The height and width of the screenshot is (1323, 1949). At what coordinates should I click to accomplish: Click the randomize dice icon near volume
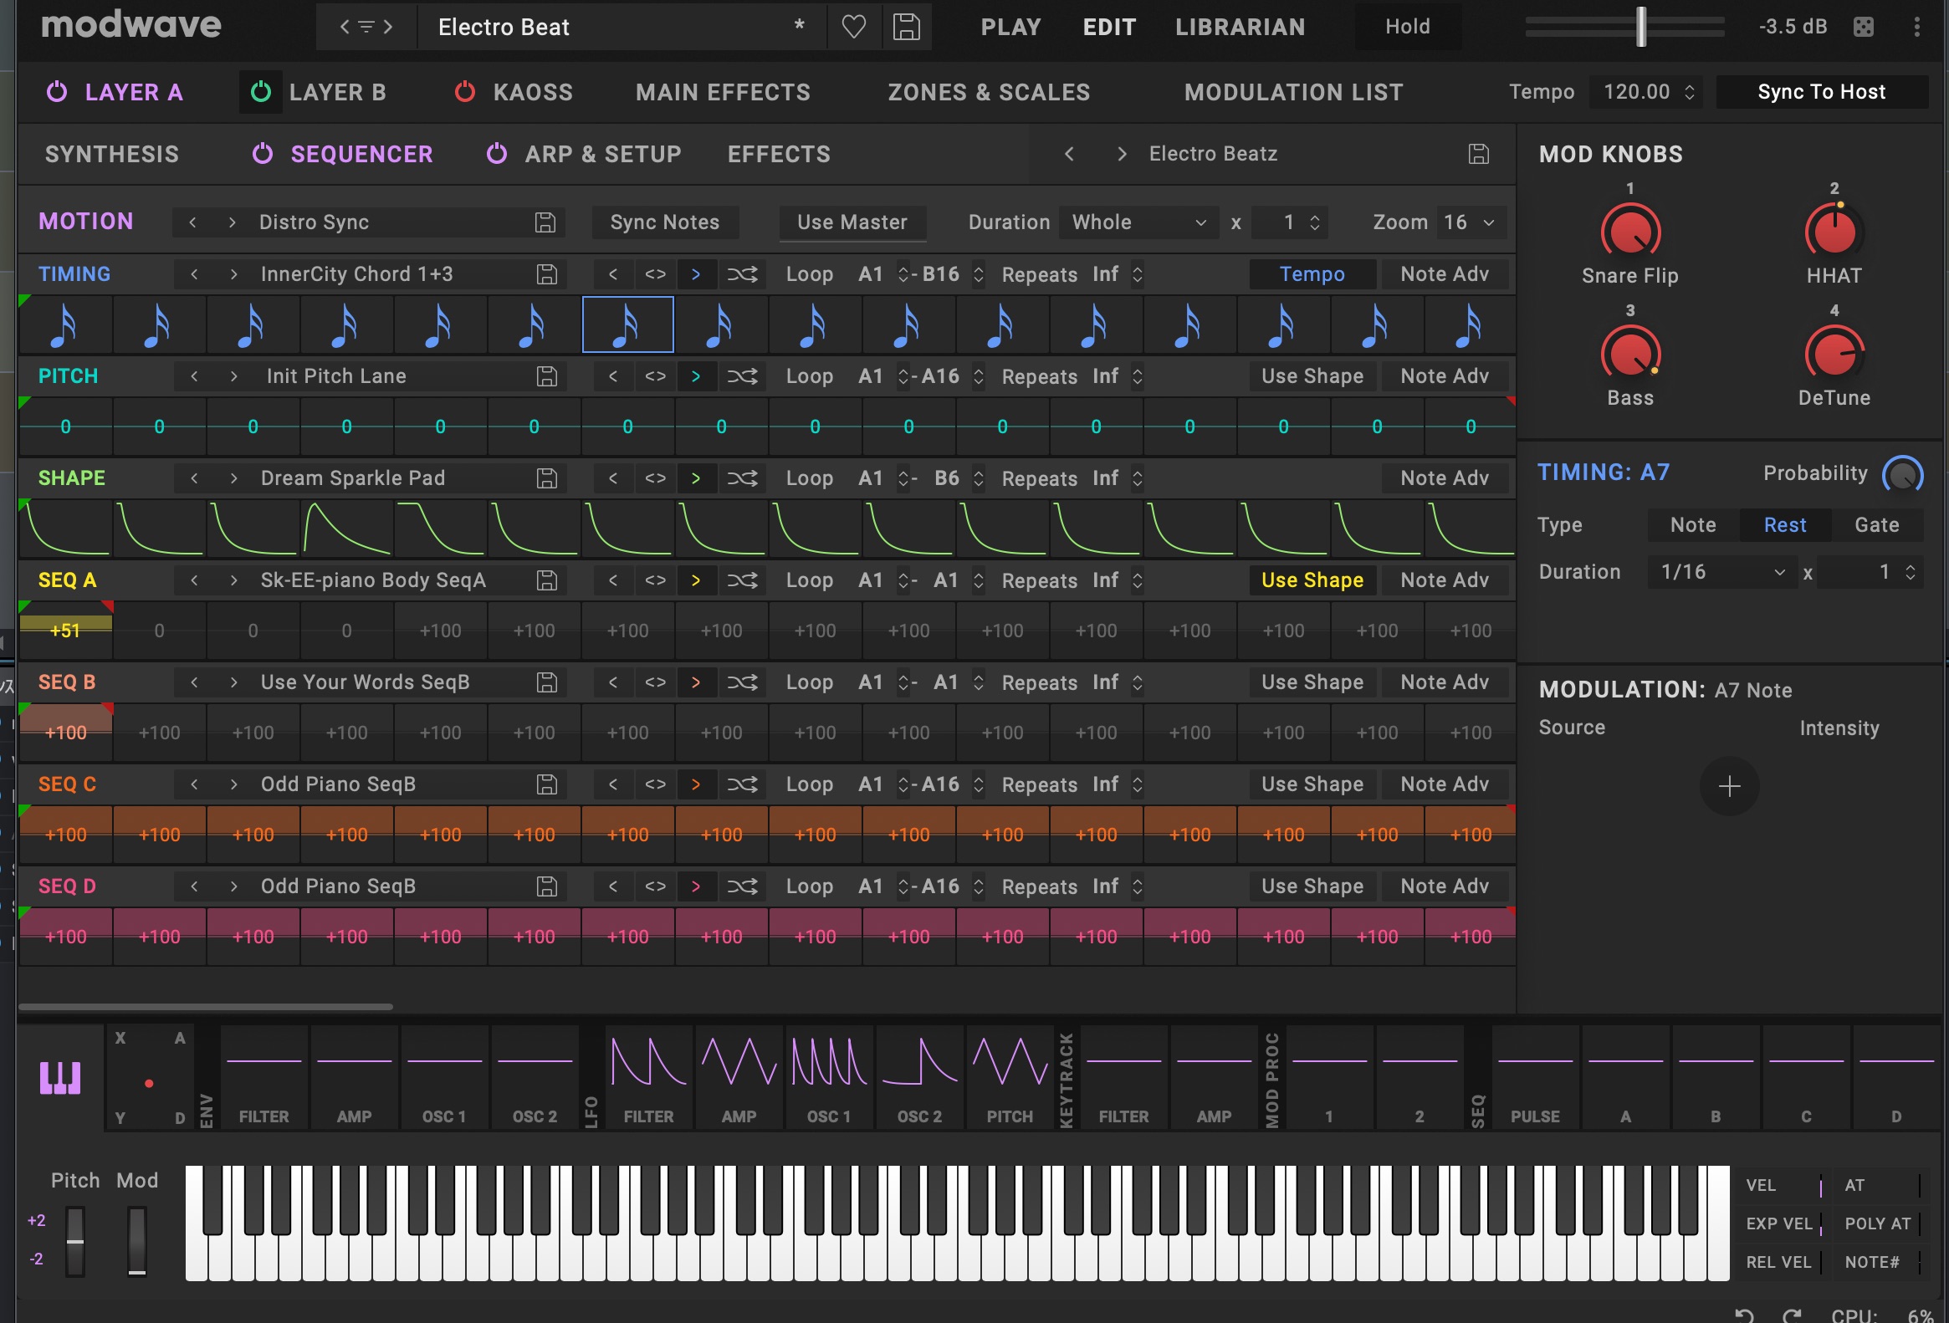pos(1863,27)
